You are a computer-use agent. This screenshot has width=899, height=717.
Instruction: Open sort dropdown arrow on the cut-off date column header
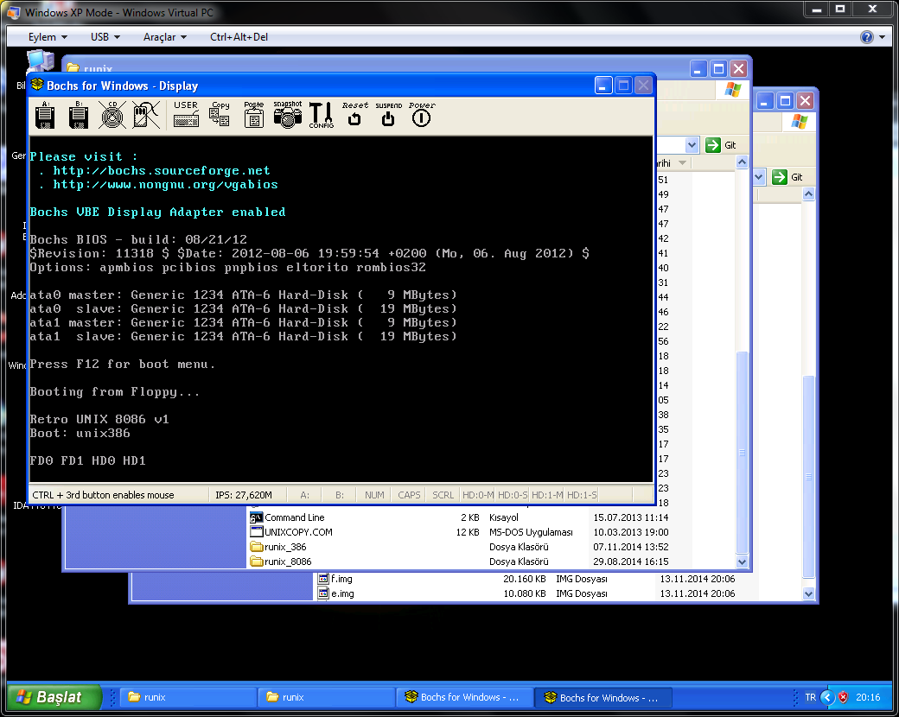[682, 162]
